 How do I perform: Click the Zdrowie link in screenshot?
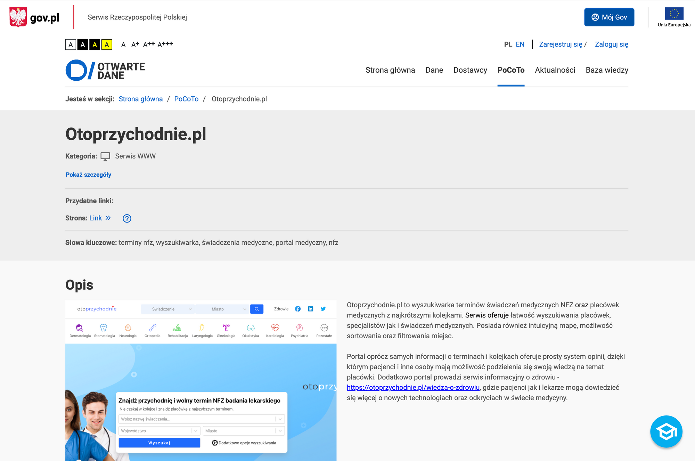tap(281, 309)
